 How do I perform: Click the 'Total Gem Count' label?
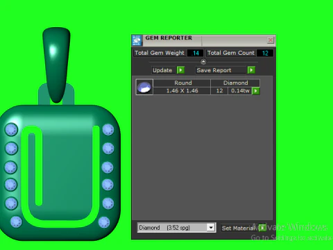click(231, 53)
